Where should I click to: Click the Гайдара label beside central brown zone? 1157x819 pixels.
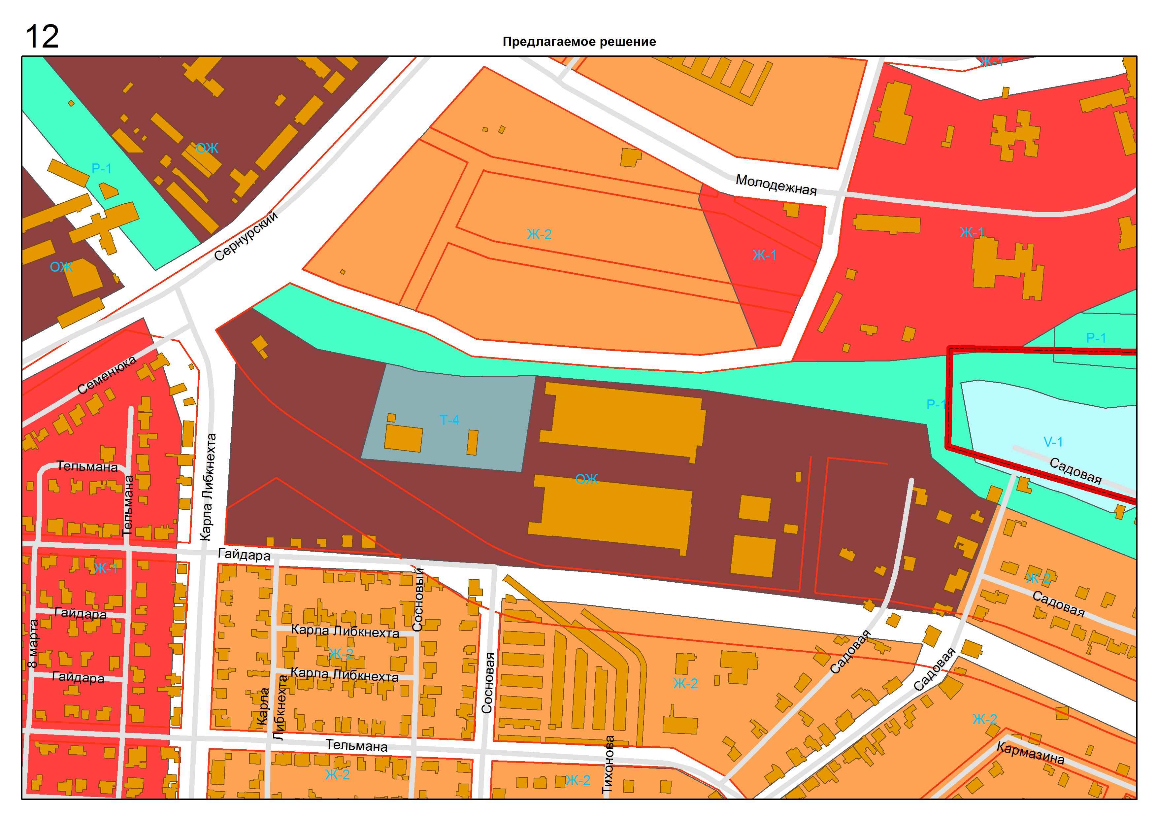pos(244,555)
